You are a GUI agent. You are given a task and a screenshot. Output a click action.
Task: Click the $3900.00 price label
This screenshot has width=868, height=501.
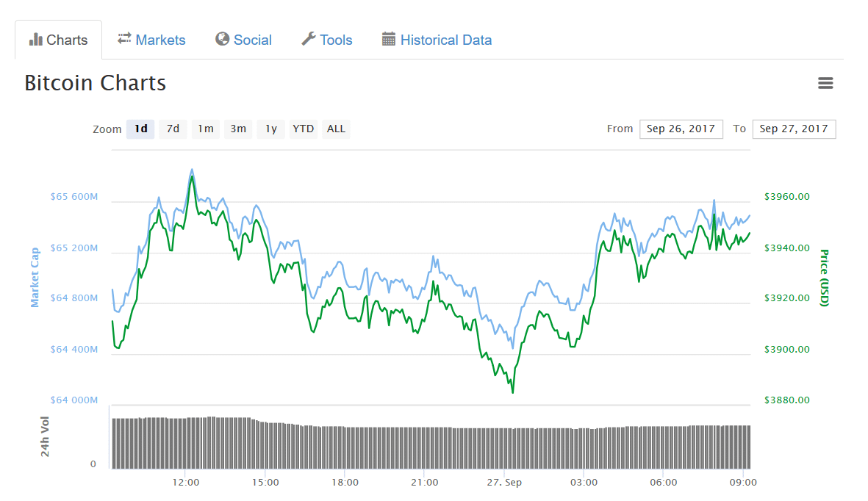786,350
